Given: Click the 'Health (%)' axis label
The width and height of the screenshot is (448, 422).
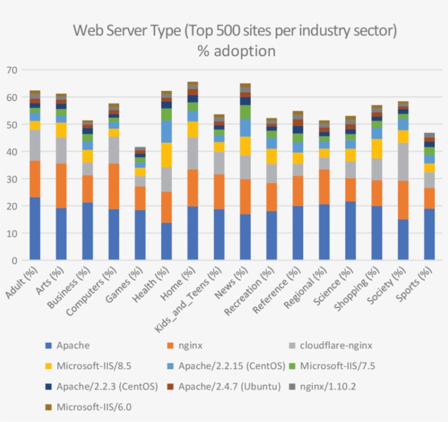Looking at the screenshot, I should pos(150,284).
